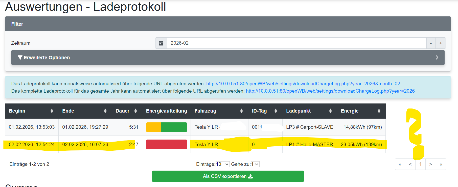
Task: Open the Gehe zu page dropdown
Action: (255, 164)
